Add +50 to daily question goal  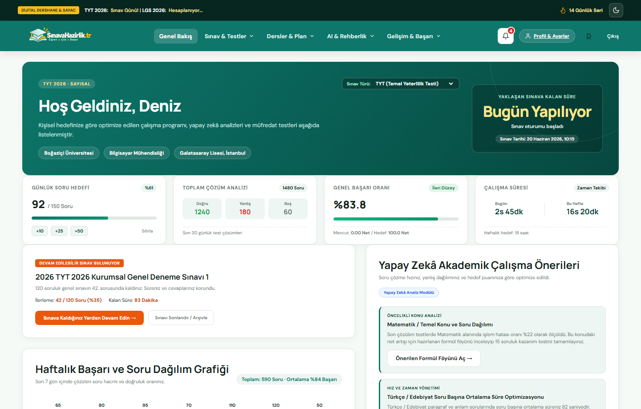click(x=79, y=231)
